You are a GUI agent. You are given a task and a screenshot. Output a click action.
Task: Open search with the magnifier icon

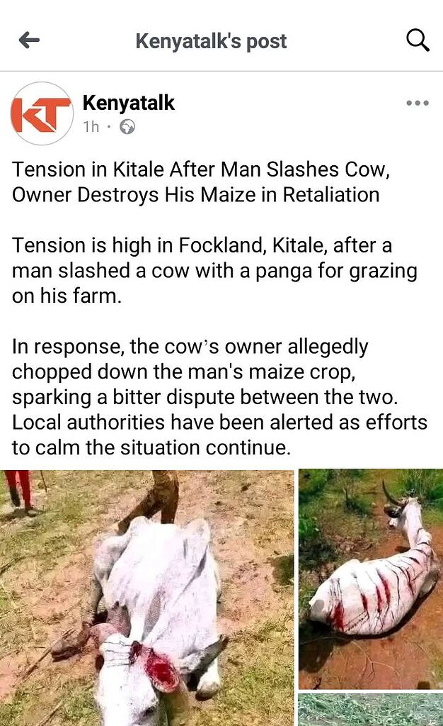click(x=418, y=40)
